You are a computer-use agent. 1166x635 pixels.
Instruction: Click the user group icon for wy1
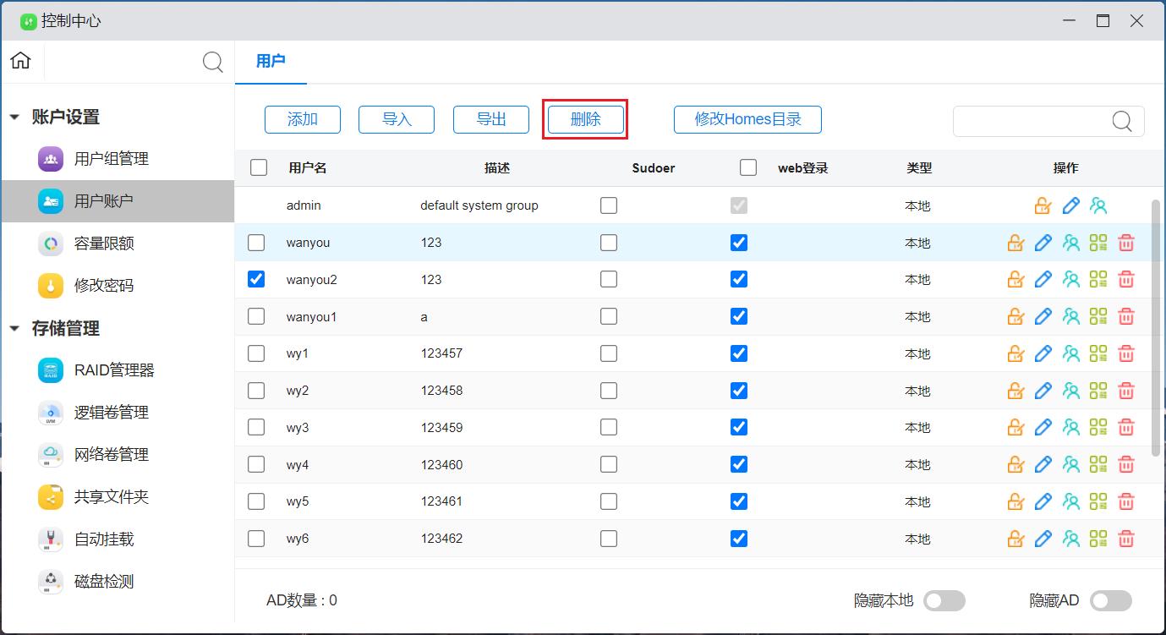1071,353
